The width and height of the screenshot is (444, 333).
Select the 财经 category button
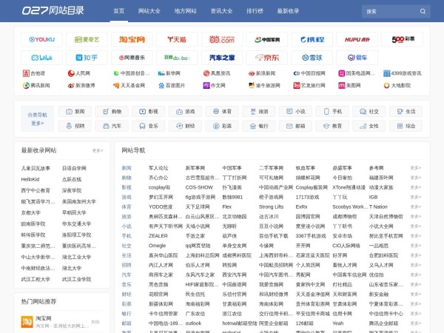pos(185,126)
